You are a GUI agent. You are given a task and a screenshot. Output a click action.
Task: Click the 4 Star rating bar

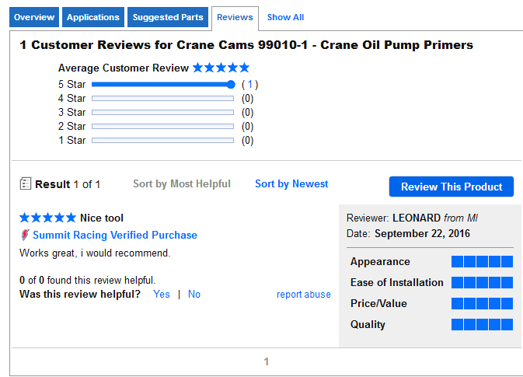pos(162,99)
